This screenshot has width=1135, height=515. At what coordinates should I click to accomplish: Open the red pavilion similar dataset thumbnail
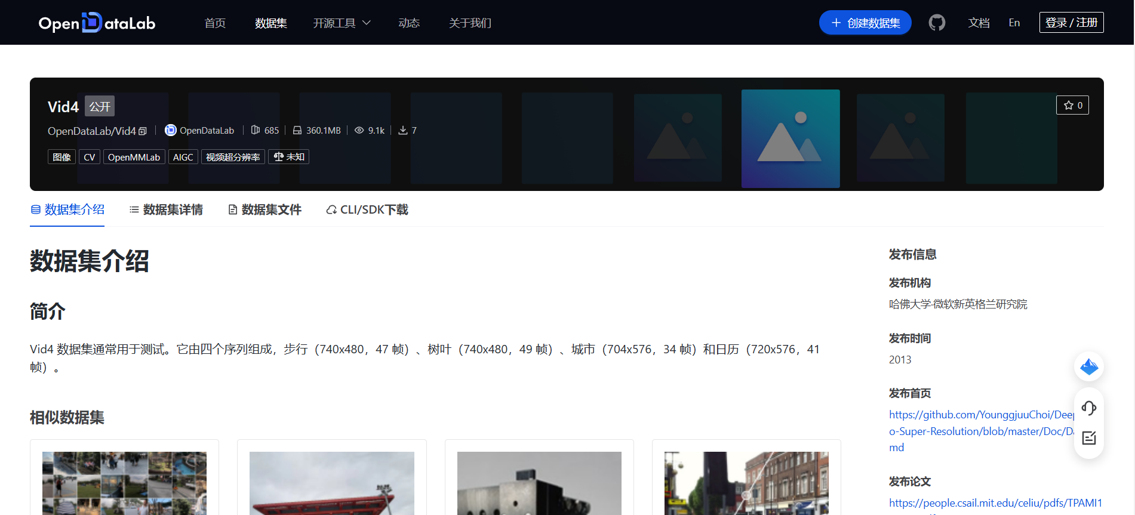332,483
